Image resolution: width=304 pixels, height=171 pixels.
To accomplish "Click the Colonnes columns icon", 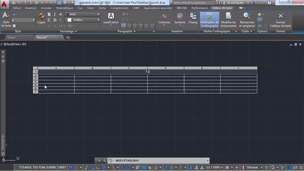I will [164, 16].
